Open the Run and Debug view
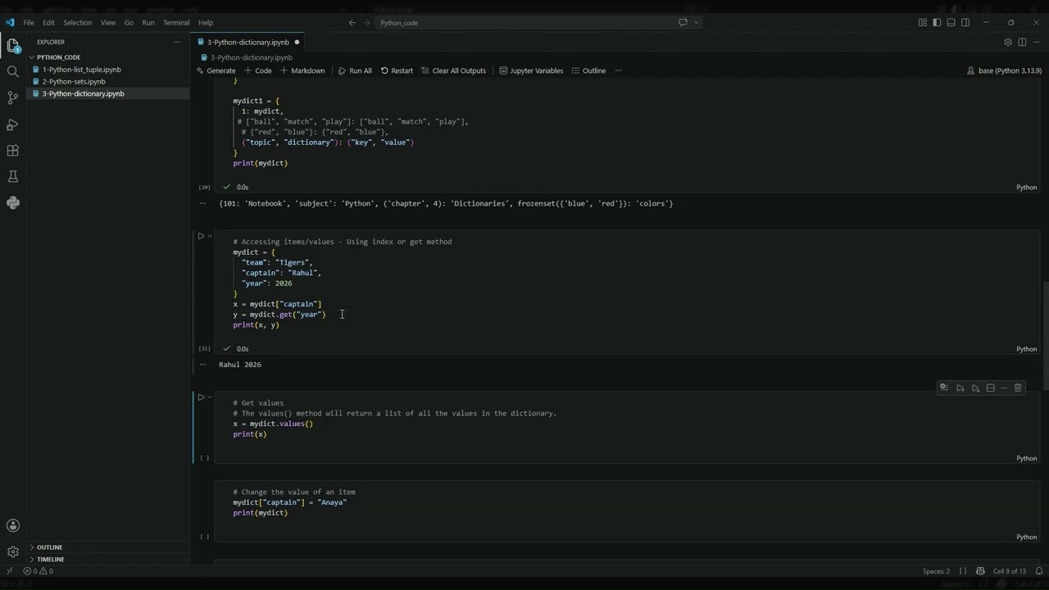The width and height of the screenshot is (1049, 590). click(x=12, y=125)
